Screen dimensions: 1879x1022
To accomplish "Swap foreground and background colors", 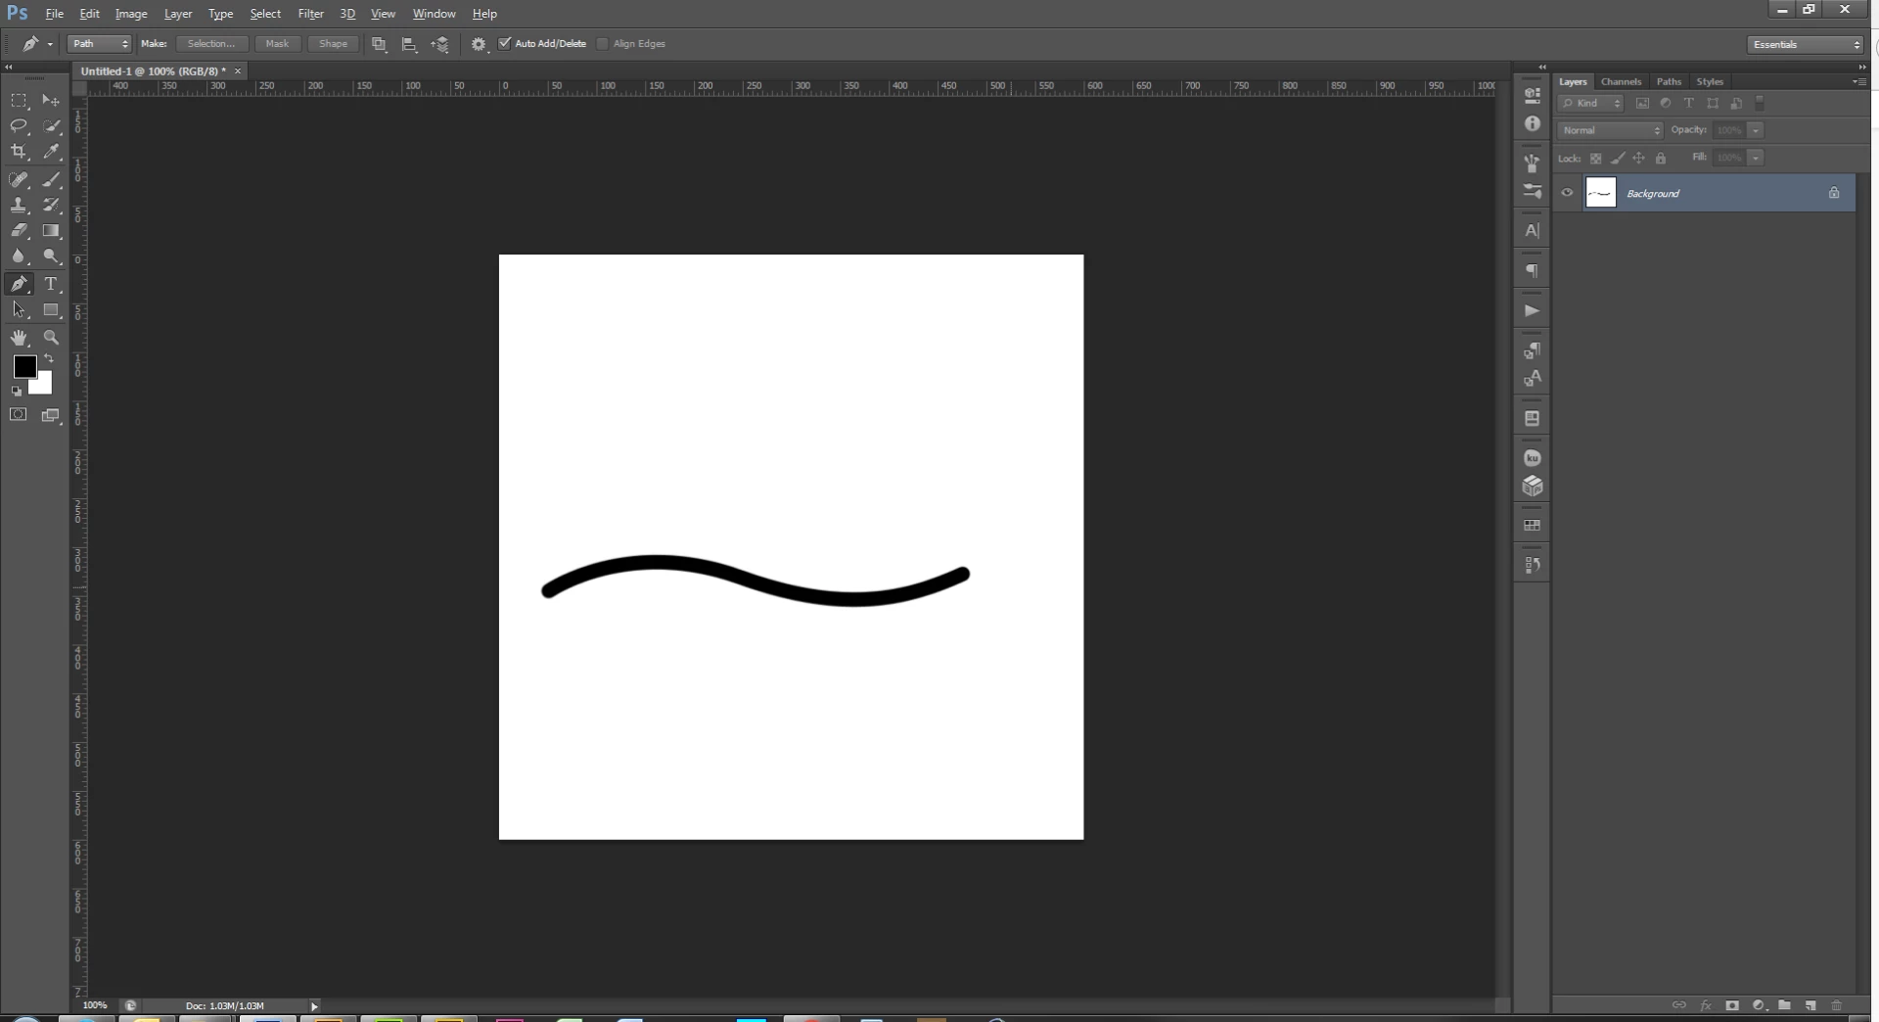I will 49,359.
